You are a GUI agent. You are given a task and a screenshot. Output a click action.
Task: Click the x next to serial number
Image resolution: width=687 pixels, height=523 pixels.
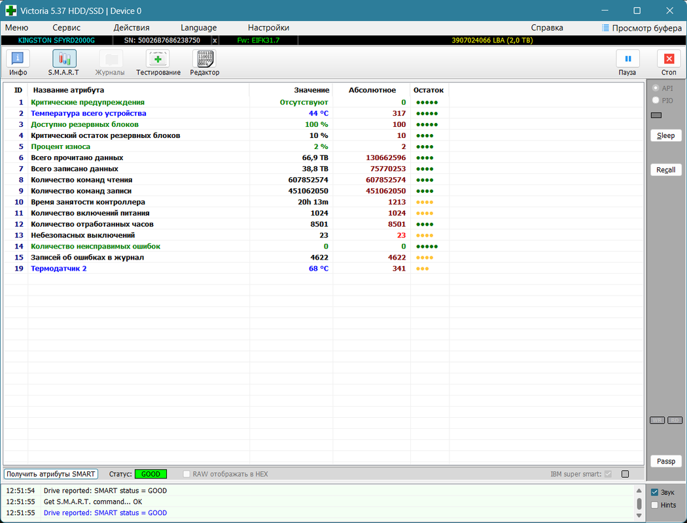point(215,41)
